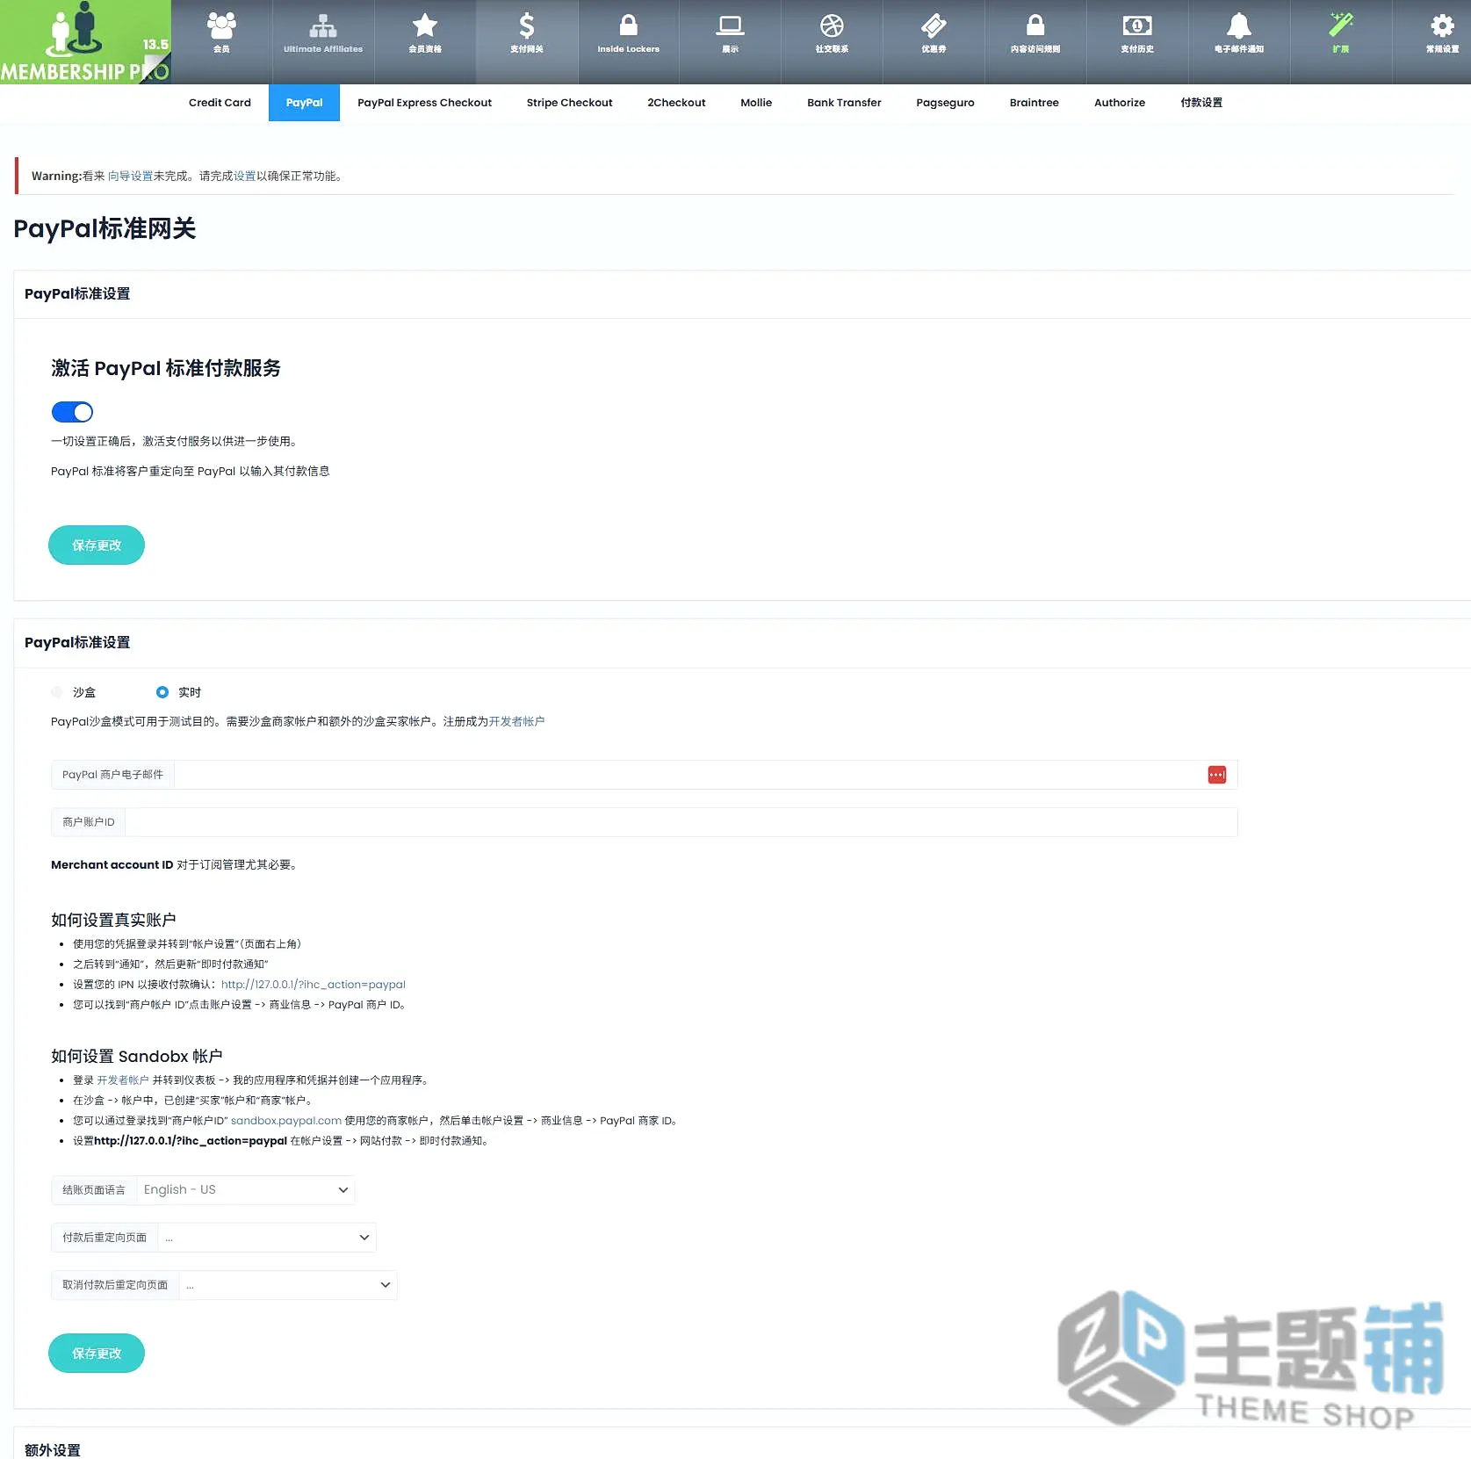Click the Membership Pro logo
Screen dimensions: 1471x1459
click(x=85, y=42)
